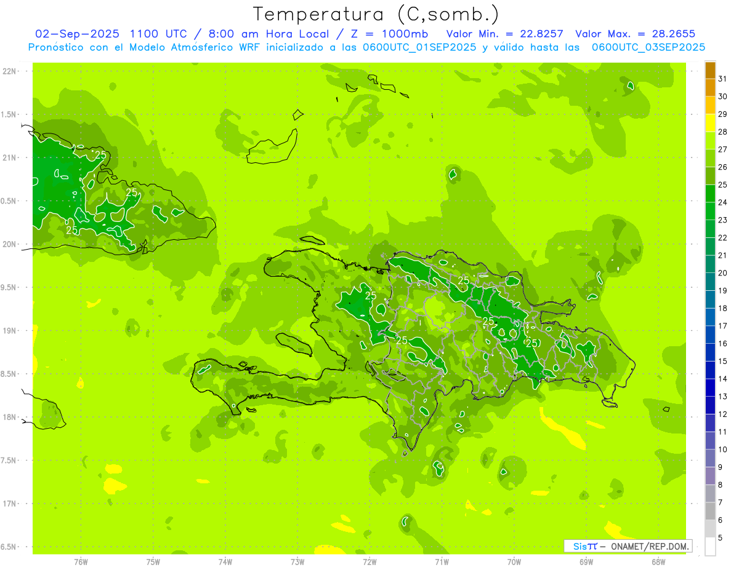Click the "ONAMET/REP.DOM." credit label
The height and width of the screenshot is (570, 739).
pos(648,546)
